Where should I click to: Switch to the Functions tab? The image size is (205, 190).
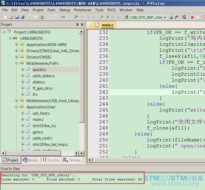click(52, 160)
